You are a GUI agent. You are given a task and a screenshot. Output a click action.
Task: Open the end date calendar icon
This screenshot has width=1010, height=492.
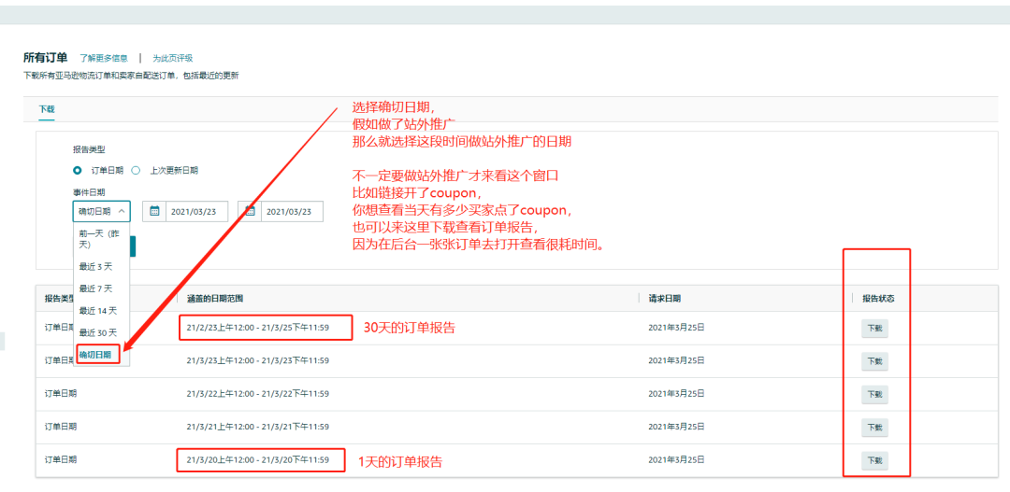[250, 212]
